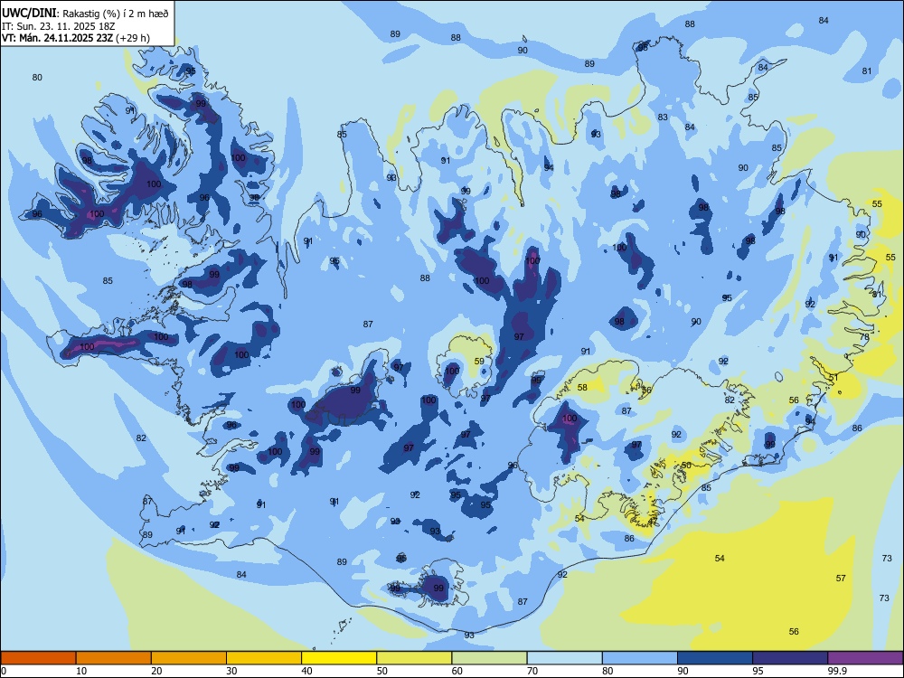Select the map value '83' in the north
Image resolution: width=904 pixels, height=678 pixels.
tap(663, 117)
